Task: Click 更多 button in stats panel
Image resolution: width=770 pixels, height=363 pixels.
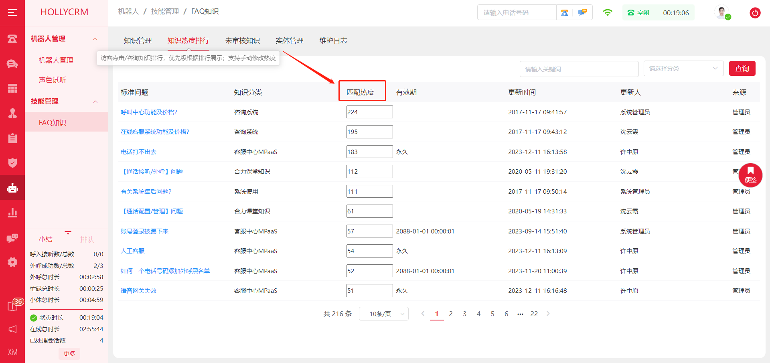Action: (x=69, y=353)
